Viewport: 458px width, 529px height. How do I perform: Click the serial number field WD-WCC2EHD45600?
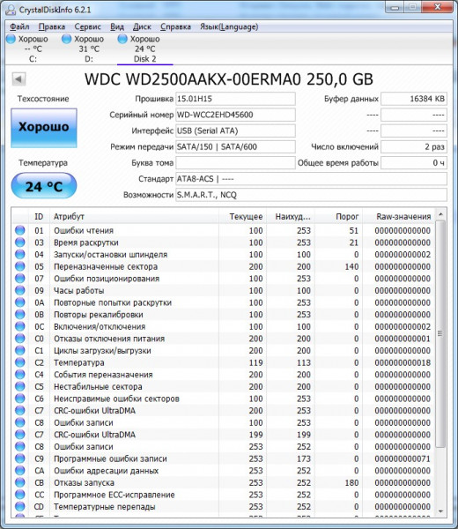click(x=235, y=115)
